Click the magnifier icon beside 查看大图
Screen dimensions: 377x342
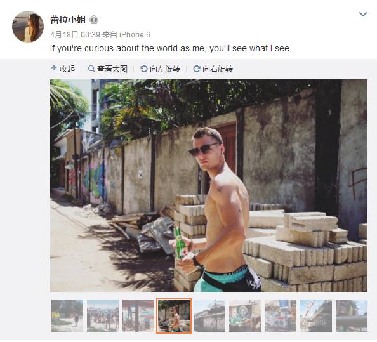click(x=91, y=69)
